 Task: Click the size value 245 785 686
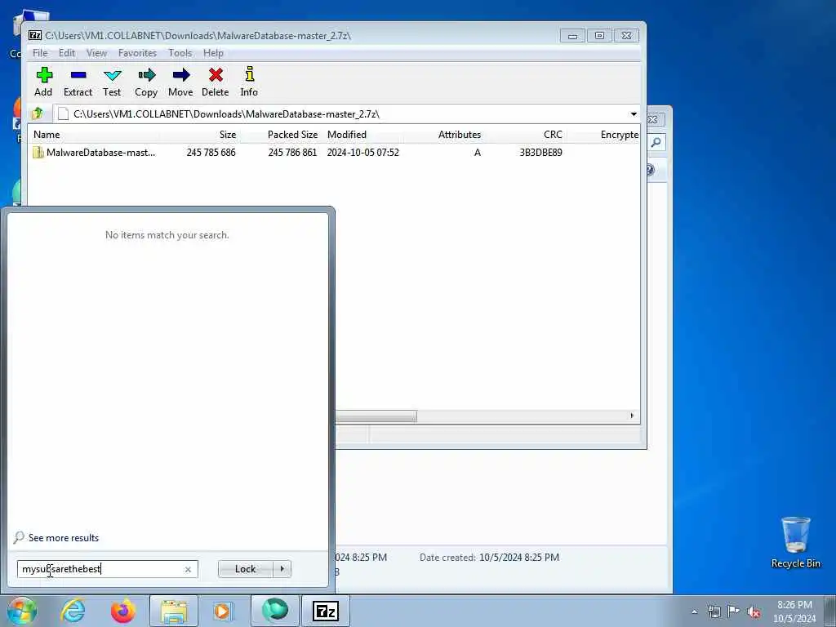(211, 153)
